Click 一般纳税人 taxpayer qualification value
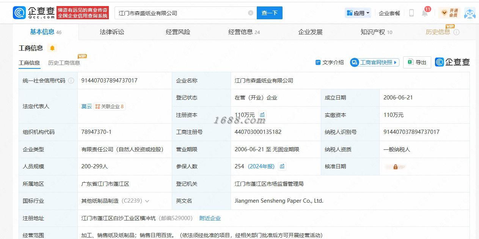Screen dimensions: 479x239 [397, 149]
